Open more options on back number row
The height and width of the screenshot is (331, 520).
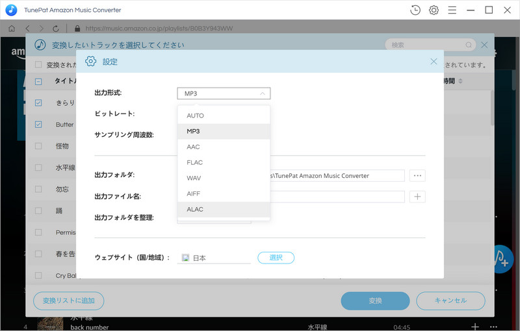coord(493,326)
